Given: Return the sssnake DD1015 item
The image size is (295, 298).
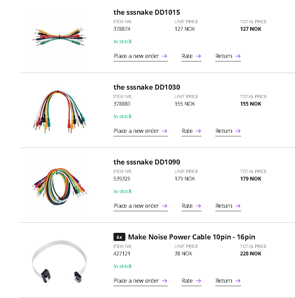Looking at the screenshot, I should (228, 56).
